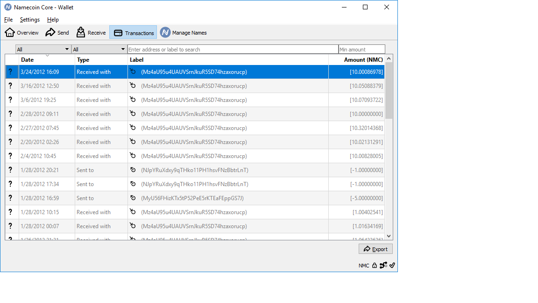Sort transactions by Label column
The height and width of the screenshot is (303, 538).
click(228, 60)
